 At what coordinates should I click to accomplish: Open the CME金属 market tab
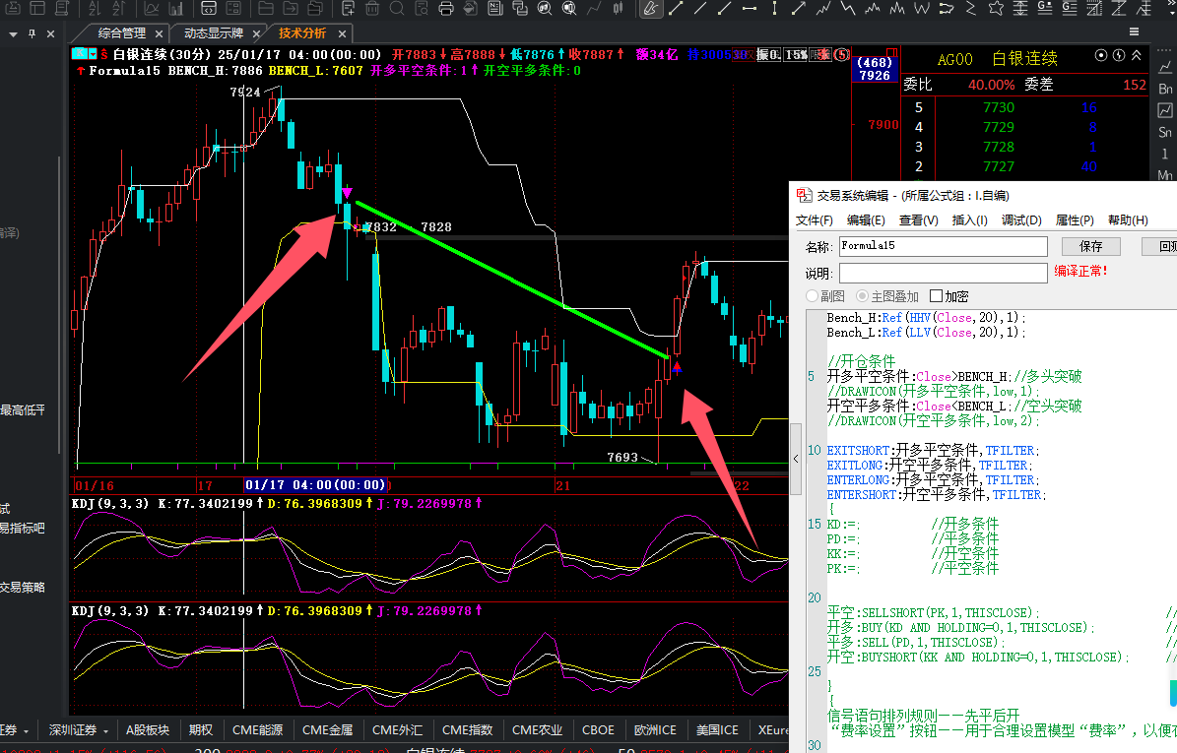point(327,730)
